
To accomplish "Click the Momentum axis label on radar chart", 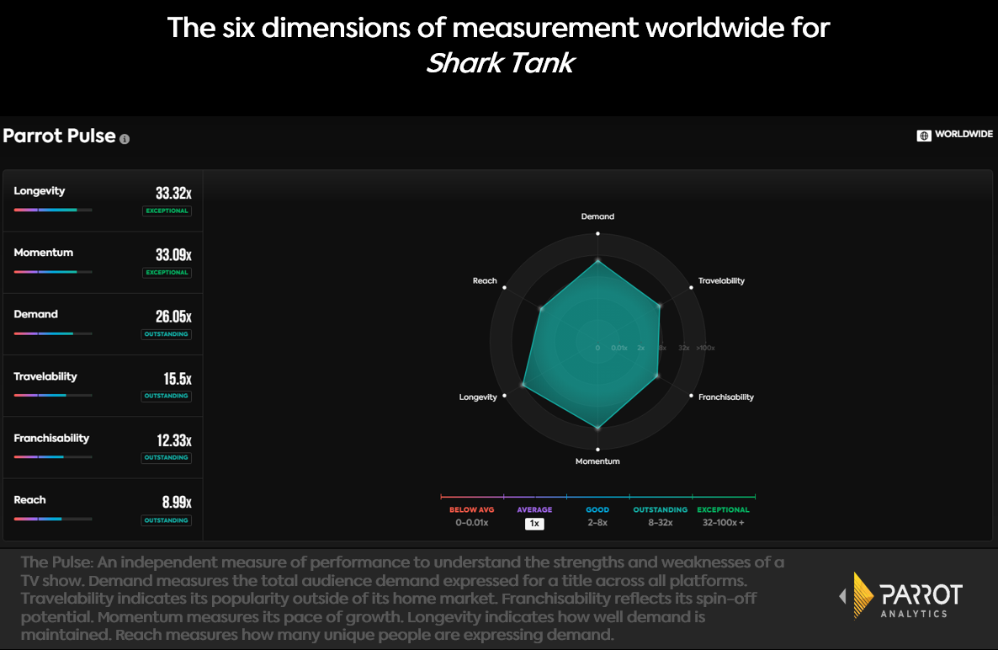I will click(597, 461).
